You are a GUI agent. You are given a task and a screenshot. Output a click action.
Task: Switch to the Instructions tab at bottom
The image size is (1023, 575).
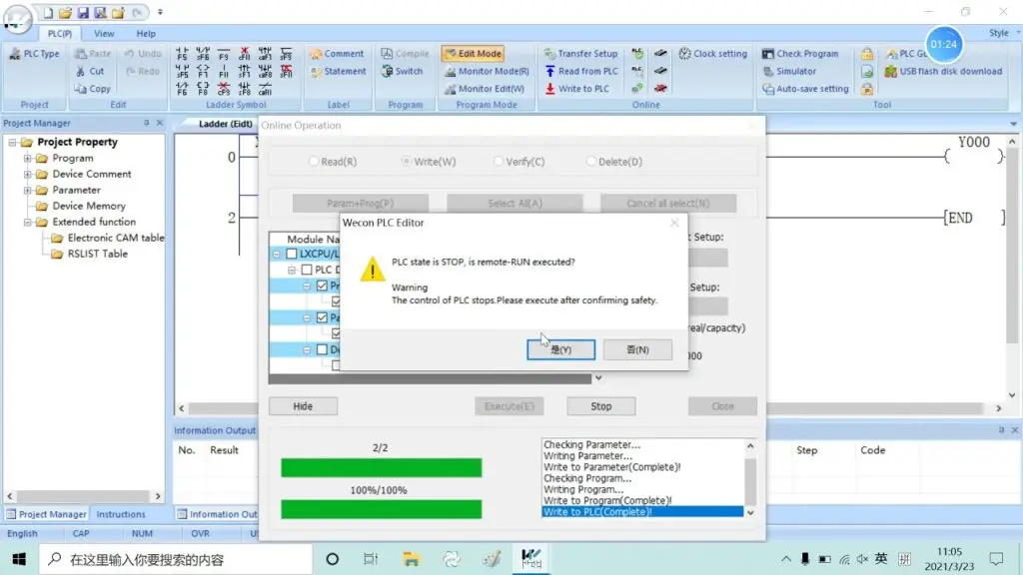121,514
